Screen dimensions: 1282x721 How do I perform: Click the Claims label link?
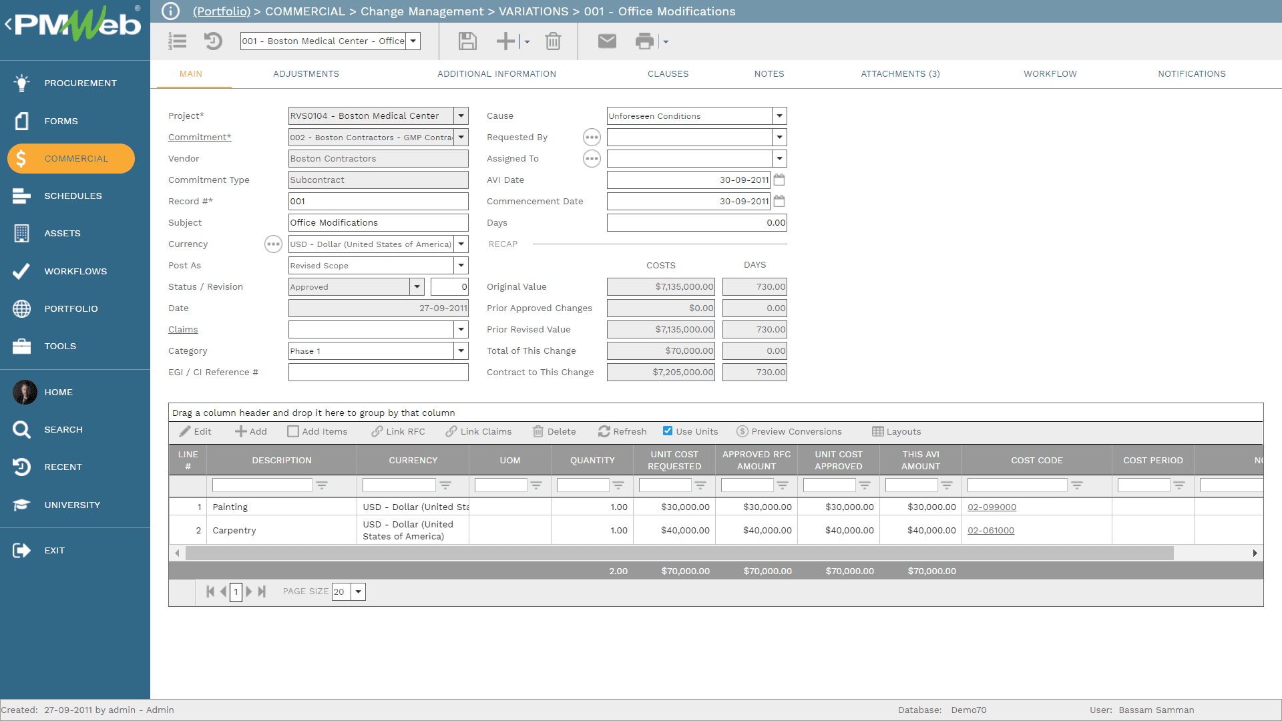tap(183, 329)
